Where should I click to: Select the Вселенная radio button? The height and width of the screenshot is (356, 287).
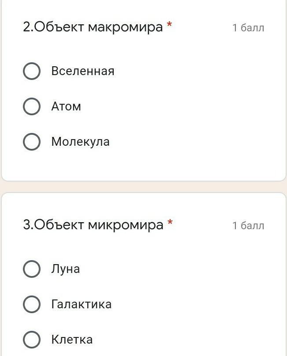pyautogui.click(x=32, y=71)
